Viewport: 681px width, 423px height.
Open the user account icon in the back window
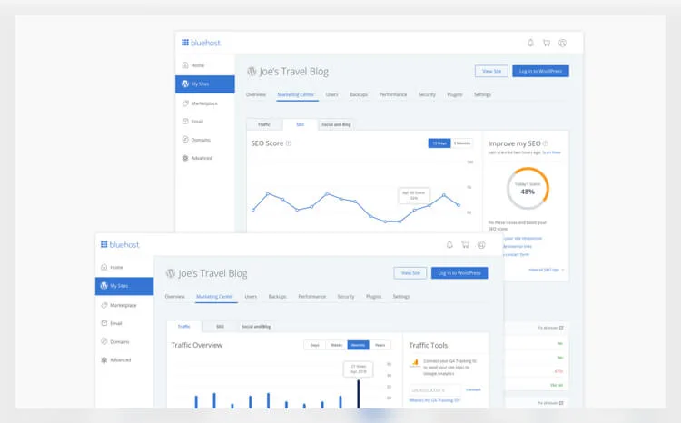tap(562, 43)
